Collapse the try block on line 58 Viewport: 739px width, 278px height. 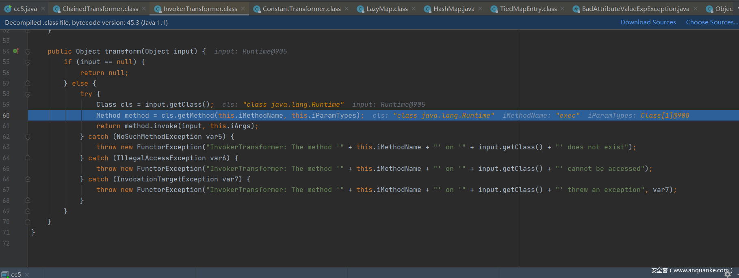pyautogui.click(x=28, y=94)
